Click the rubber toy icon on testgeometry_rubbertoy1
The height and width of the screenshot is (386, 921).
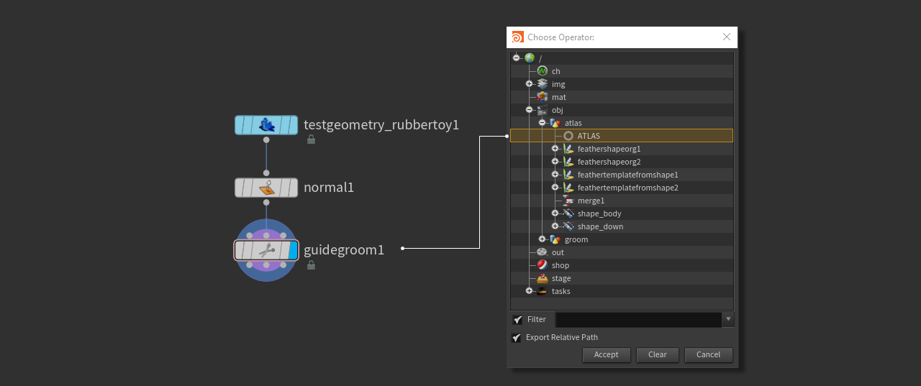267,125
